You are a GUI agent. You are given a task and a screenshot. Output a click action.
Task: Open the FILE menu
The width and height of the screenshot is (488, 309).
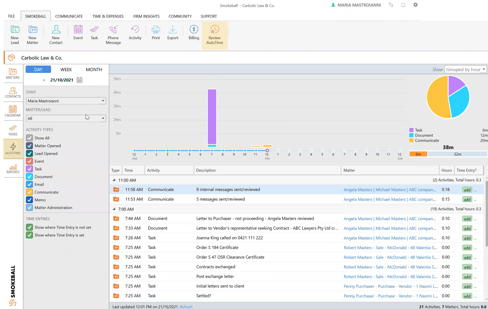point(12,16)
